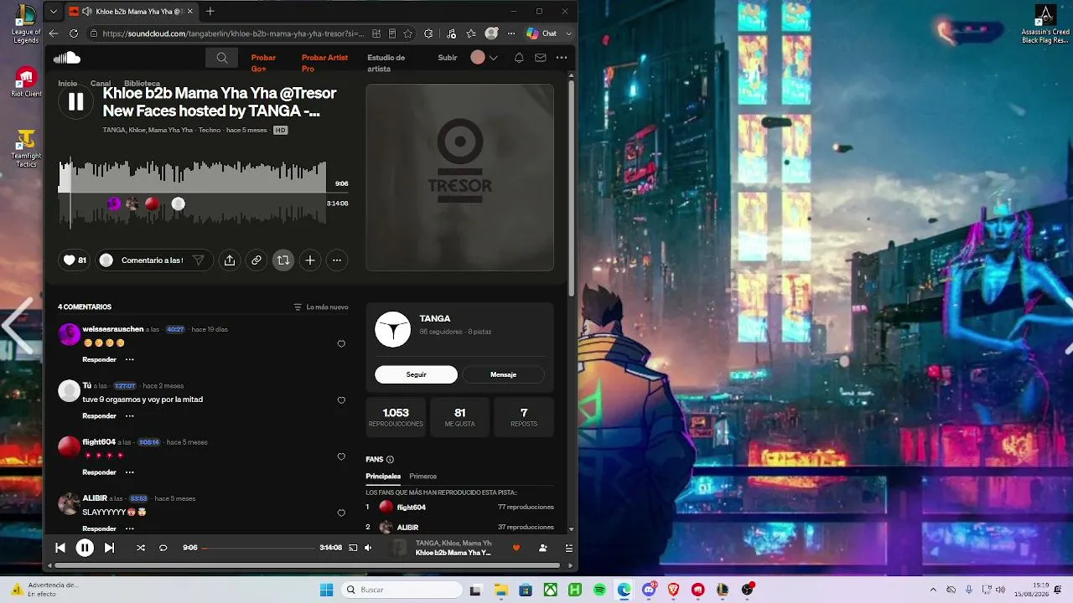Share the track via share icon

pos(230,260)
